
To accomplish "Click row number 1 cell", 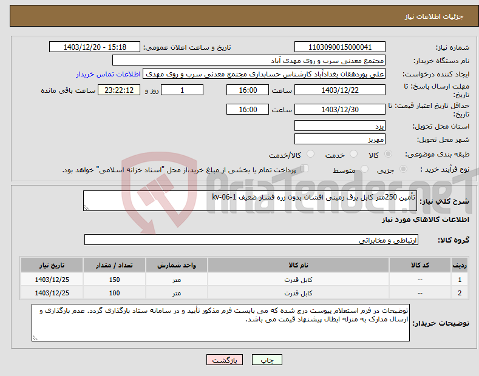I will pyautogui.click(x=460, y=280).
